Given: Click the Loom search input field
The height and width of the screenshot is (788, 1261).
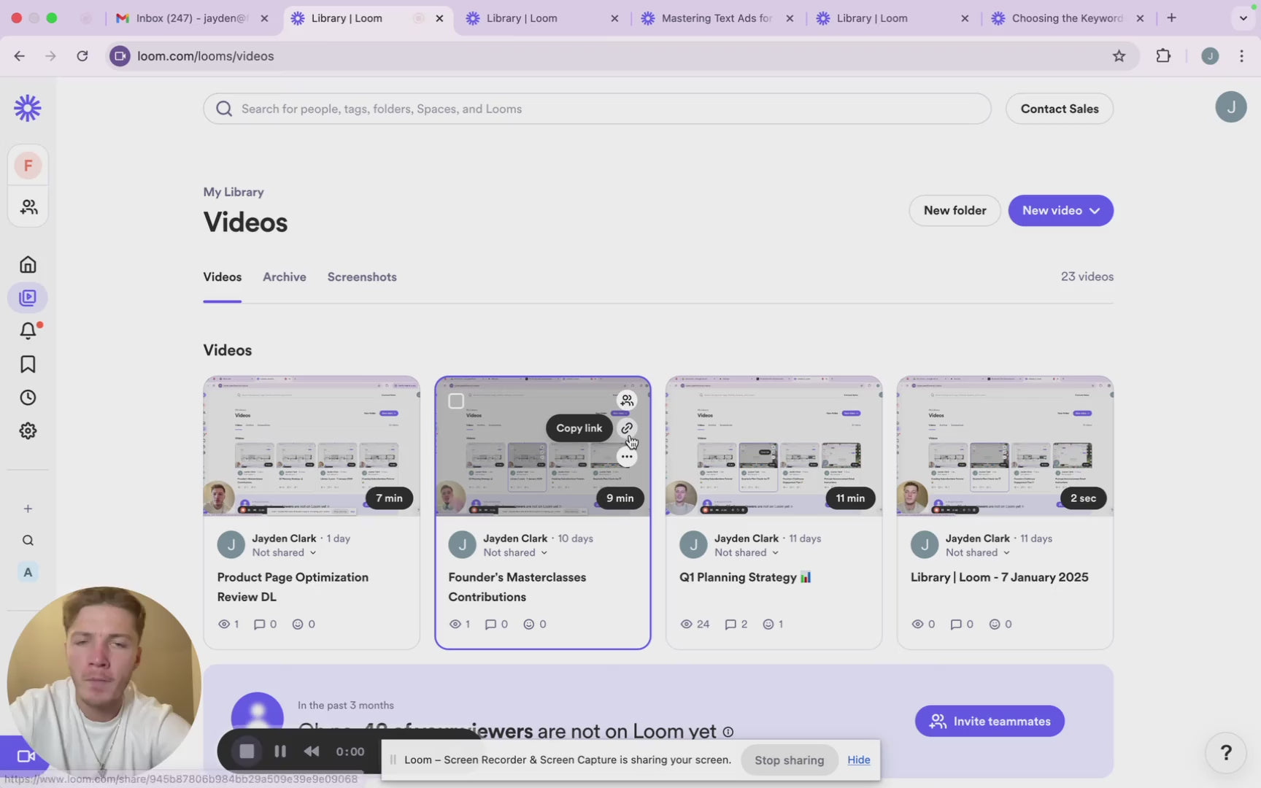Looking at the screenshot, I should [597, 109].
